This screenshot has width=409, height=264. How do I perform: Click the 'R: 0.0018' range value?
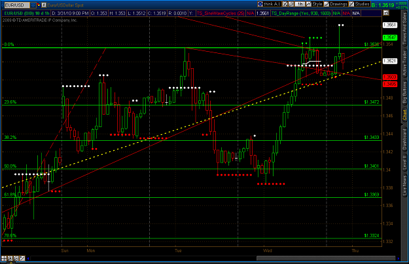click(x=177, y=13)
